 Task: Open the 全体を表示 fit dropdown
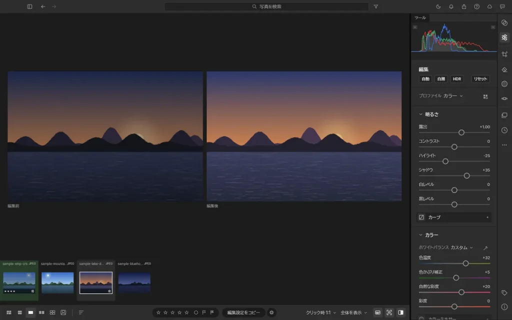click(353, 312)
